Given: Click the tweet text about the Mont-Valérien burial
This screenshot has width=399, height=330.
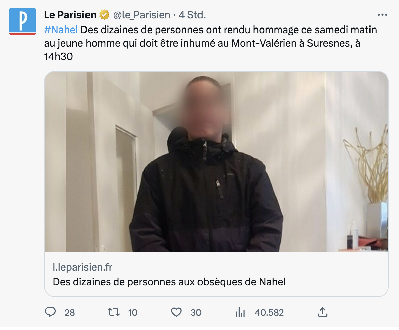Looking at the screenshot, I should tap(210, 43).
